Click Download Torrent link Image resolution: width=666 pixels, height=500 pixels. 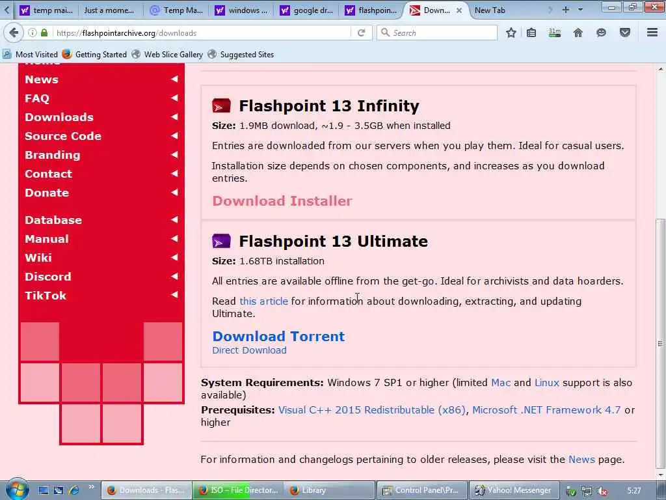(278, 337)
